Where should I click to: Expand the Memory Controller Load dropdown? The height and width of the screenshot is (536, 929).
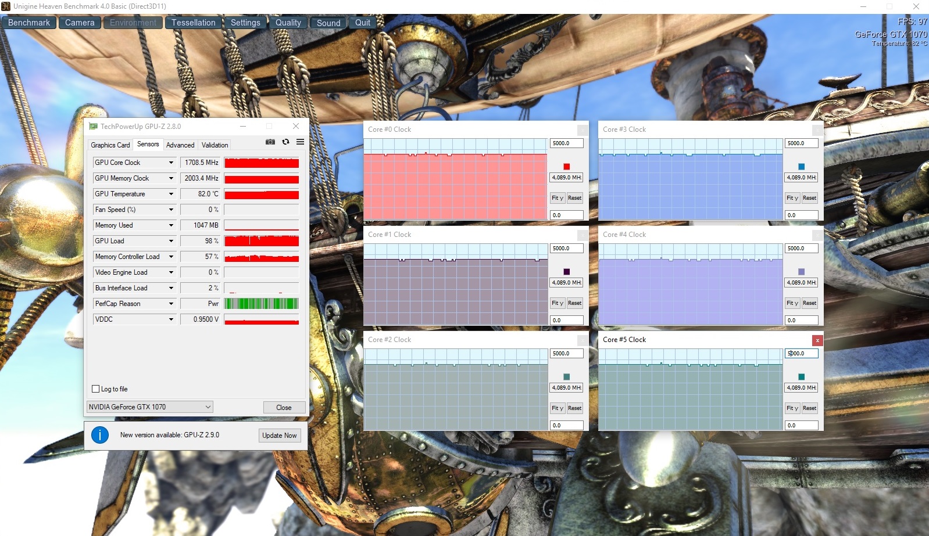click(171, 257)
